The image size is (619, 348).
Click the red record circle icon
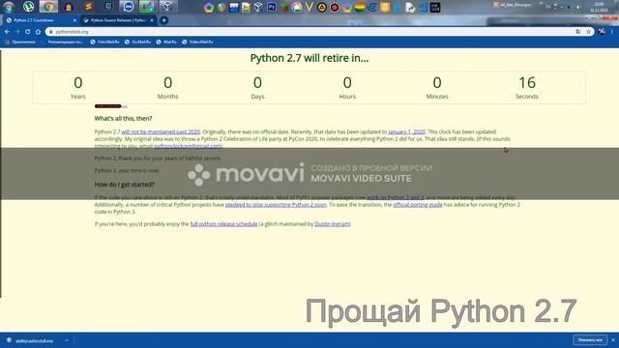[x=335, y=7]
